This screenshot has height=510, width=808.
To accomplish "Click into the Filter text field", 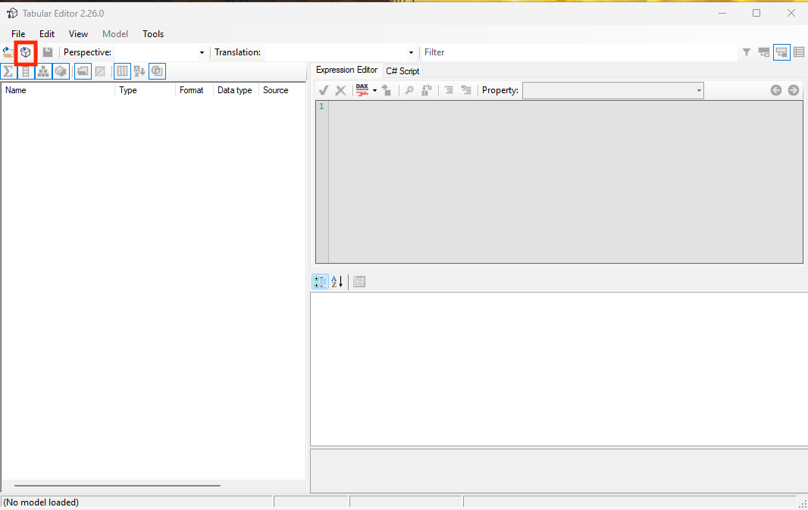I will point(576,52).
